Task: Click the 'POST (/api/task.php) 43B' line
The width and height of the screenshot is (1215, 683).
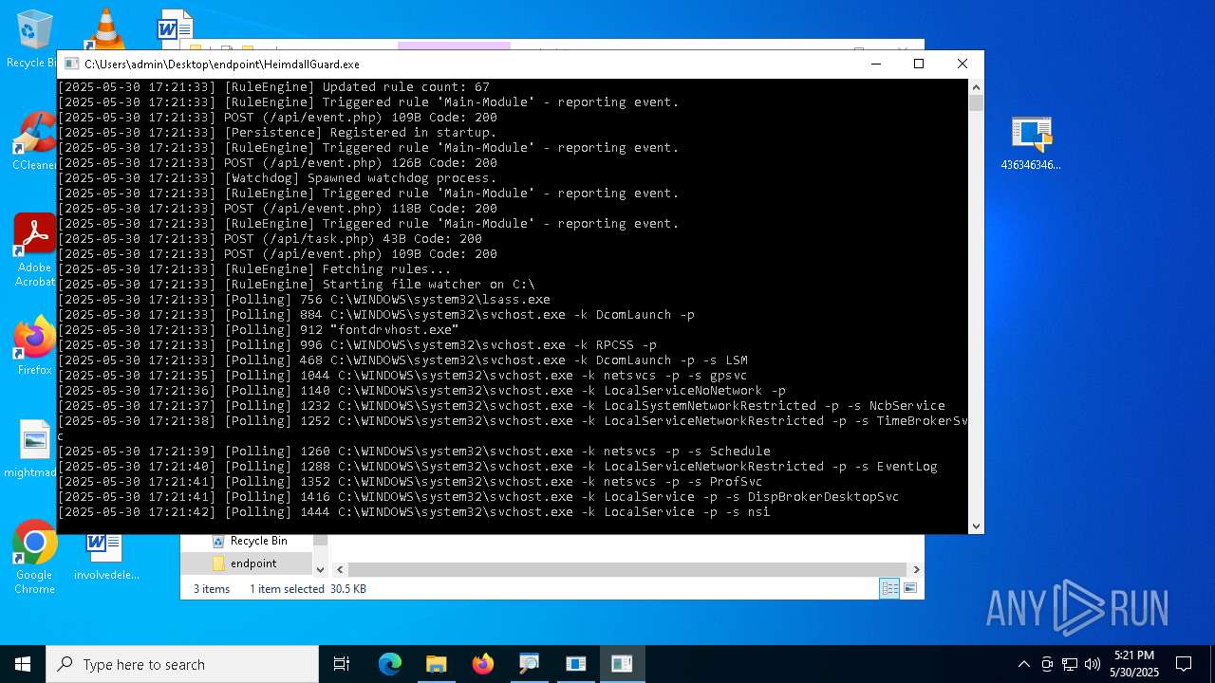Action: pyautogui.click(x=271, y=239)
